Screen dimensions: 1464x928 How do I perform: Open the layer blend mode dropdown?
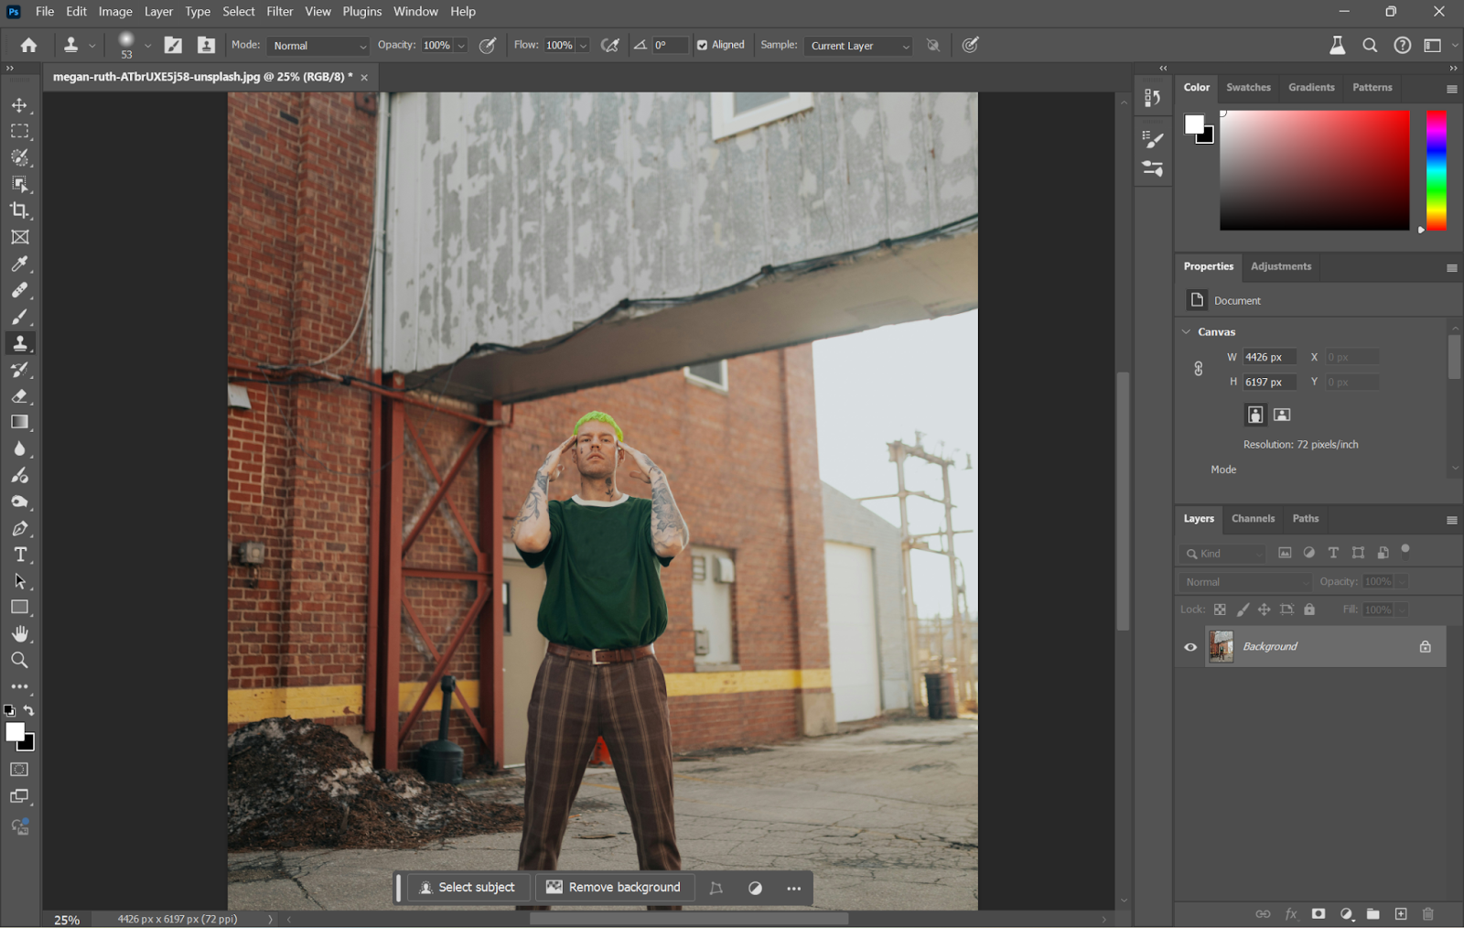click(x=1246, y=582)
